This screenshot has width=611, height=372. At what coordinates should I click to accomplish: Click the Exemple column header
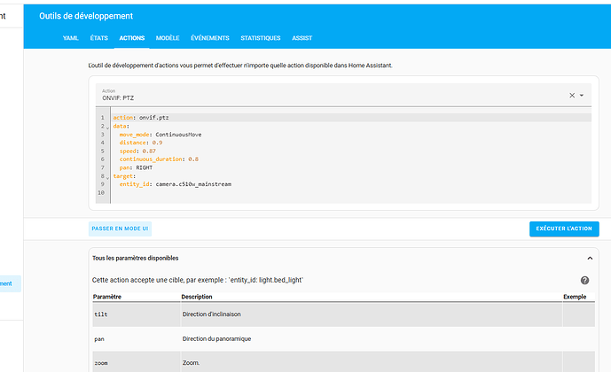(x=575, y=297)
